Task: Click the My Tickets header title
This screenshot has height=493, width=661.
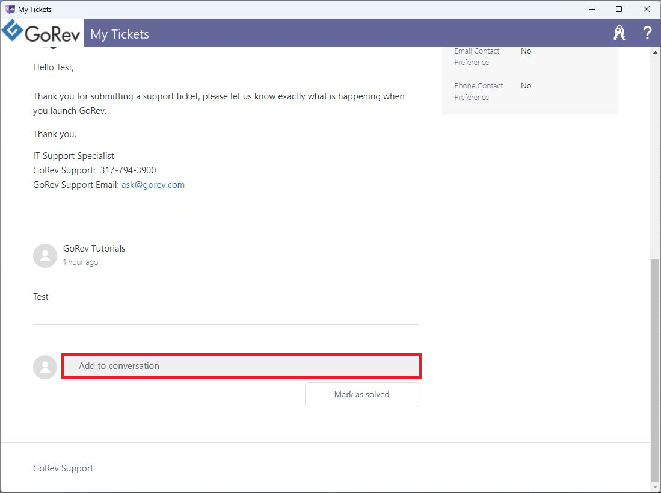Action: 120,34
